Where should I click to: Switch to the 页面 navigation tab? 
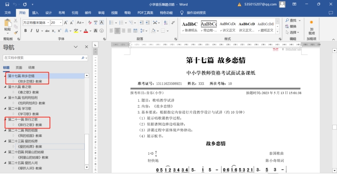point(19,68)
